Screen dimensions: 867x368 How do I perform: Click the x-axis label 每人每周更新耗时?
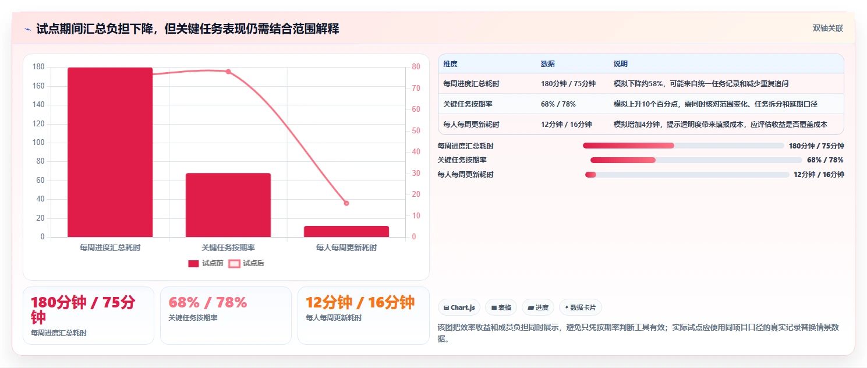[x=346, y=247]
